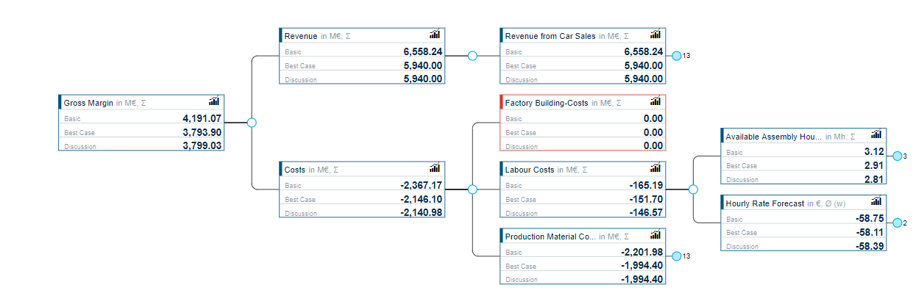Expand 13 children of Production Material Costs

tap(676, 256)
